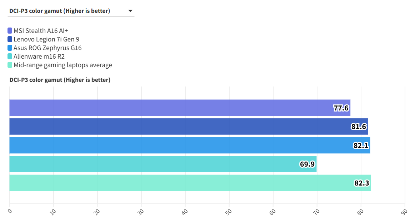Click the MSI Stealth A16 AI+ legend swatch
Viewport: 415px width, 222px height.
pos(10,31)
